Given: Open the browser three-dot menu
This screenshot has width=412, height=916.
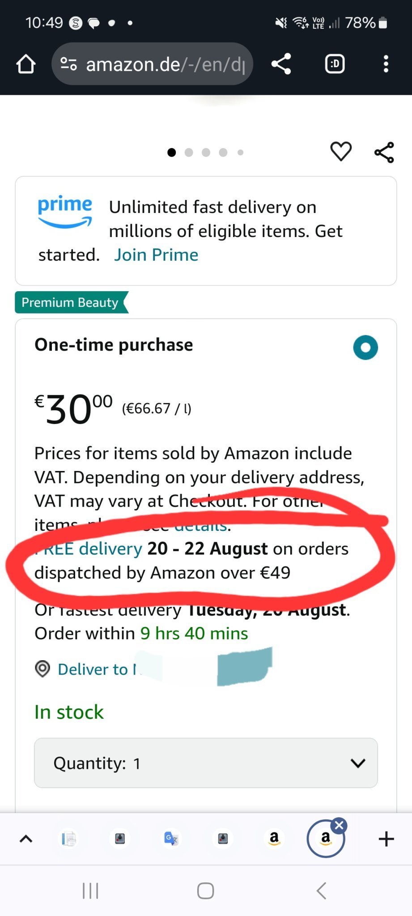Looking at the screenshot, I should [386, 64].
